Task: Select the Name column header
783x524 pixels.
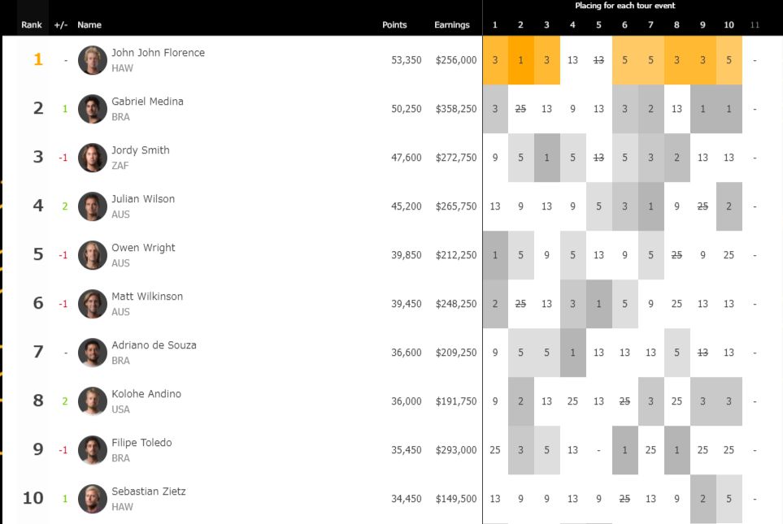Action: (x=89, y=25)
